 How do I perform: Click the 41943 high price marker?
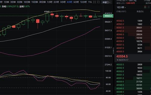pyautogui.click(x=47, y=12)
